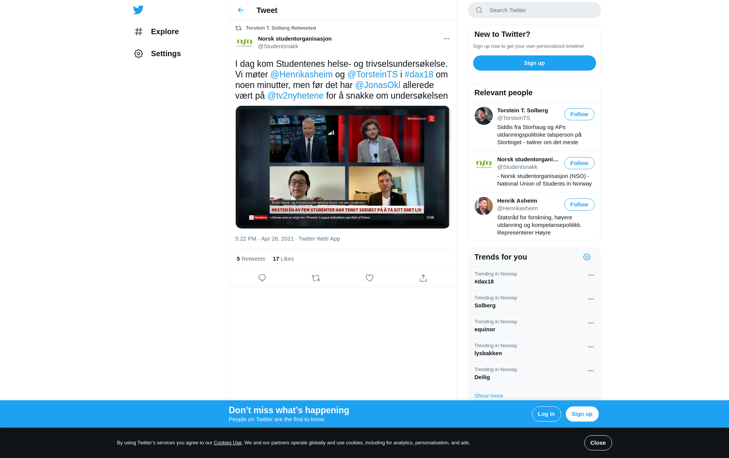Open Henrik Asheim's profile picture
Screen dimensions: 729x458
click(x=484, y=206)
